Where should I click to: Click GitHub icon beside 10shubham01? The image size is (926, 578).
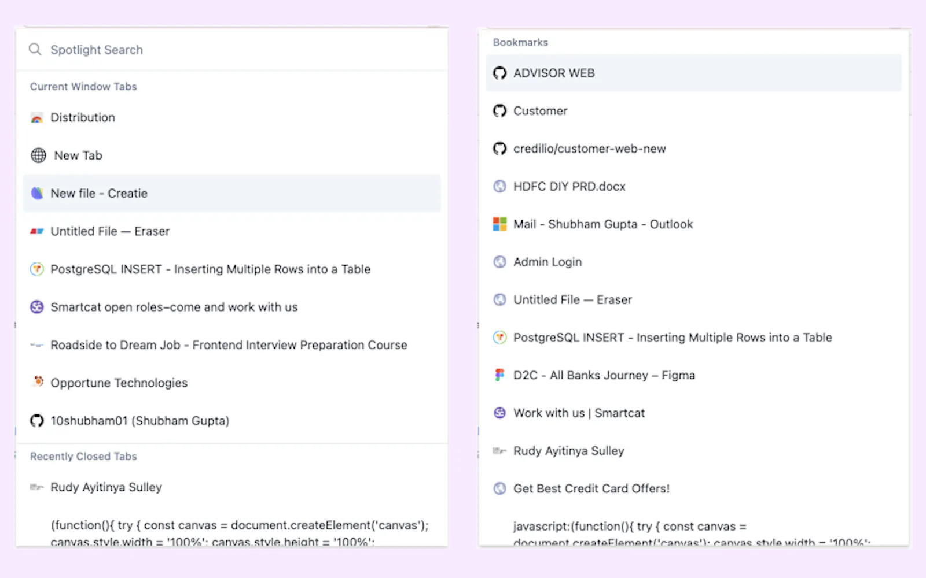(x=37, y=421)
